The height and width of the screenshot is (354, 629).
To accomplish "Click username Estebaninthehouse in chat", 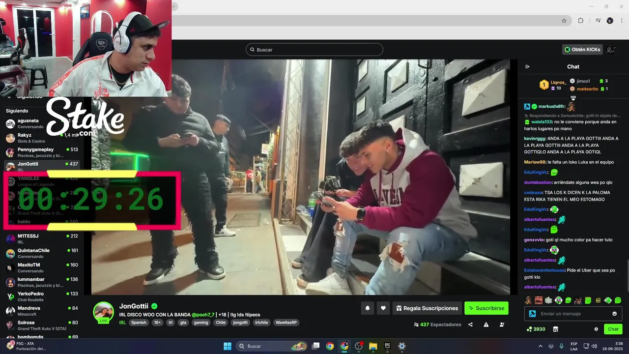I will tap(544, 270).
